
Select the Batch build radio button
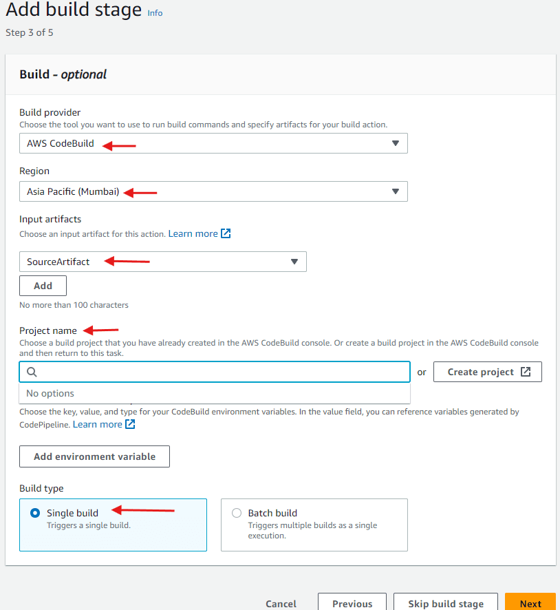(236, 513)
